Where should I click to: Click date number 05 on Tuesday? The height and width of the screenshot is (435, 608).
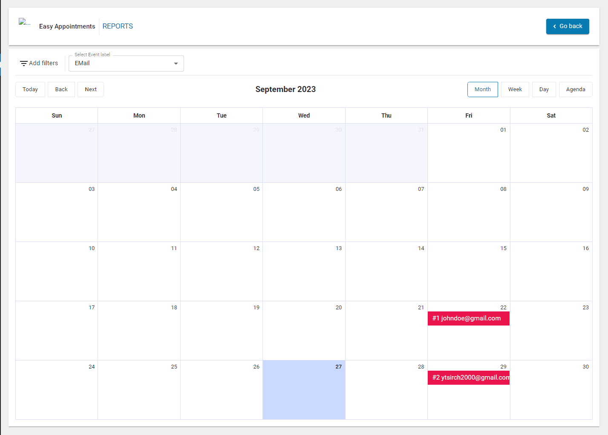click(x=256, y=189)
